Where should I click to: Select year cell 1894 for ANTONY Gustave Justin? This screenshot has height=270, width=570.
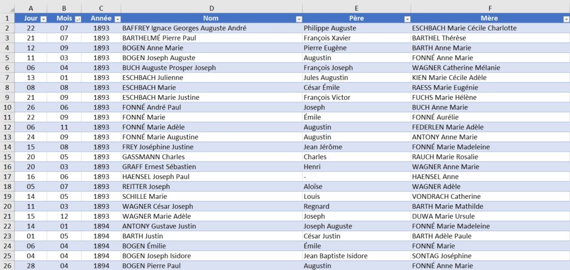(101, 226)
